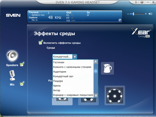This screenshot has width=156, height=117.
Task: Click the status panel switch icon
Action: [120, 20]
